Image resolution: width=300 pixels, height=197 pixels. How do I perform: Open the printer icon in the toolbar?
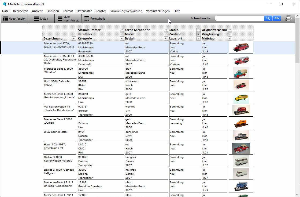(288, 18)
